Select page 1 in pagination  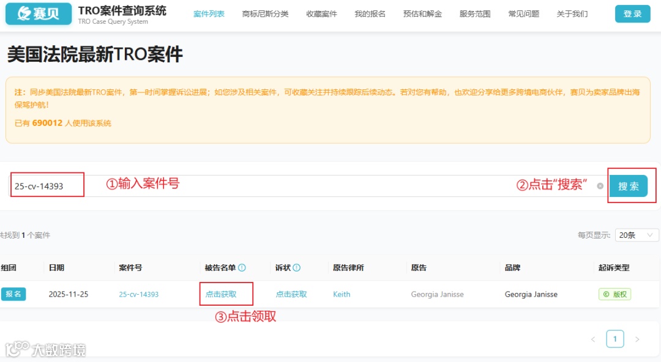click(615, 339)
